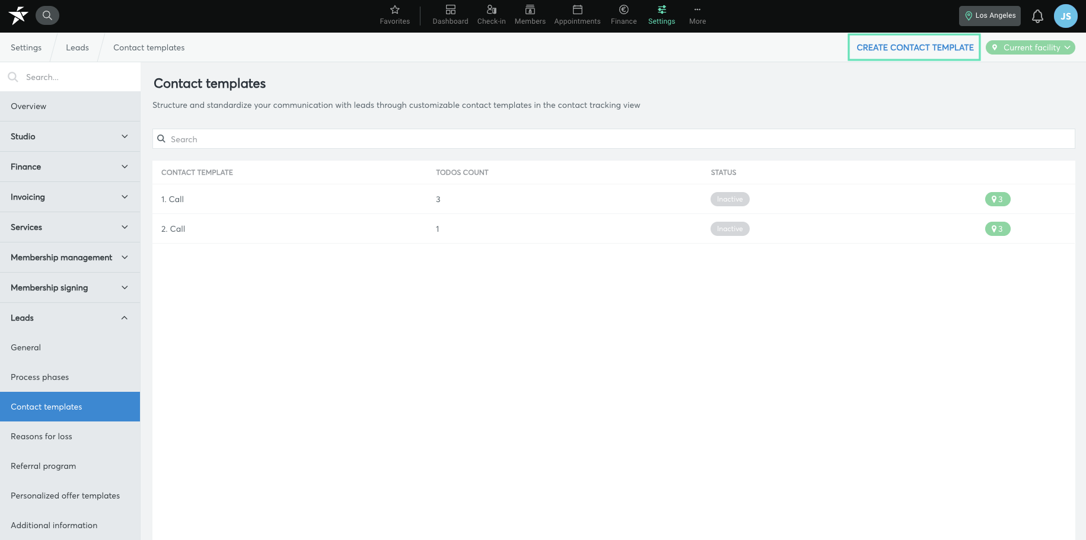1086x540 pixels.
Task: Click the notifications bell icon
Action: point(1037,16)
